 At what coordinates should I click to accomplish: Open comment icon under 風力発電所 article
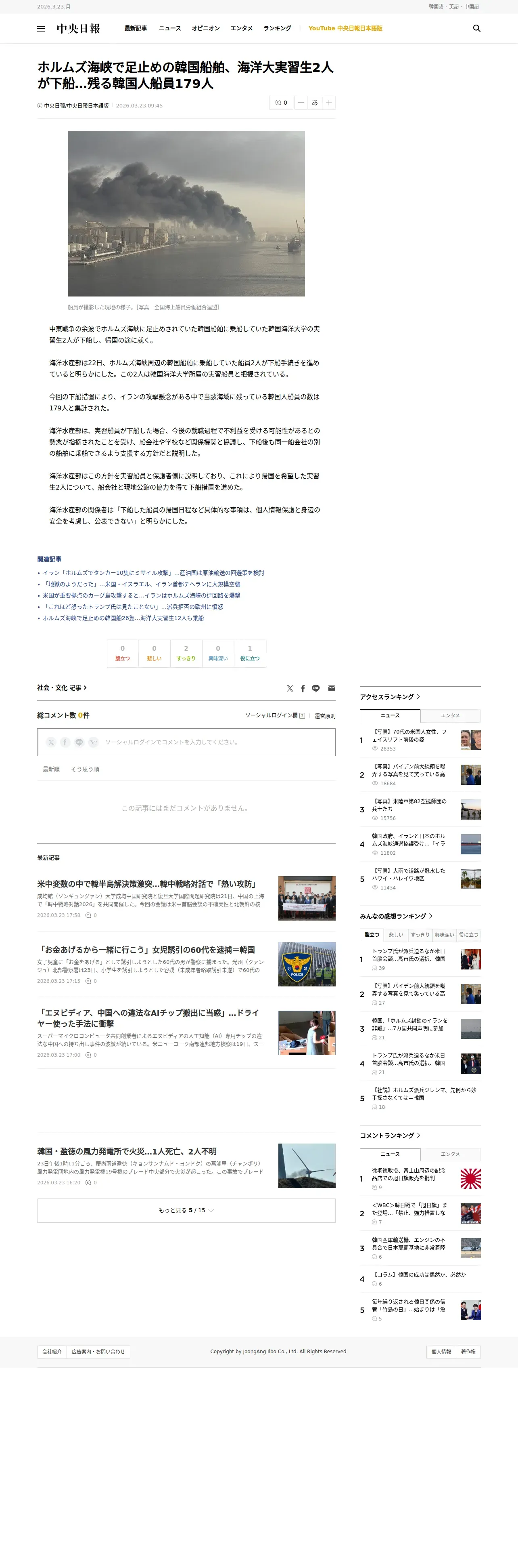pos(89,1183)
